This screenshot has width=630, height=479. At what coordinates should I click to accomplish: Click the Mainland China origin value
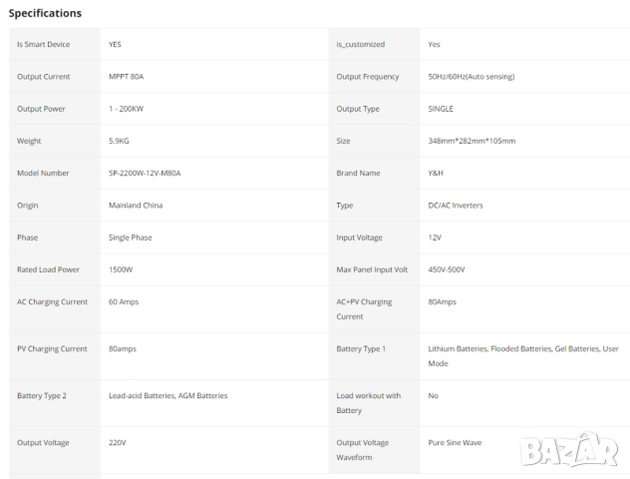(x=136, y=206)
